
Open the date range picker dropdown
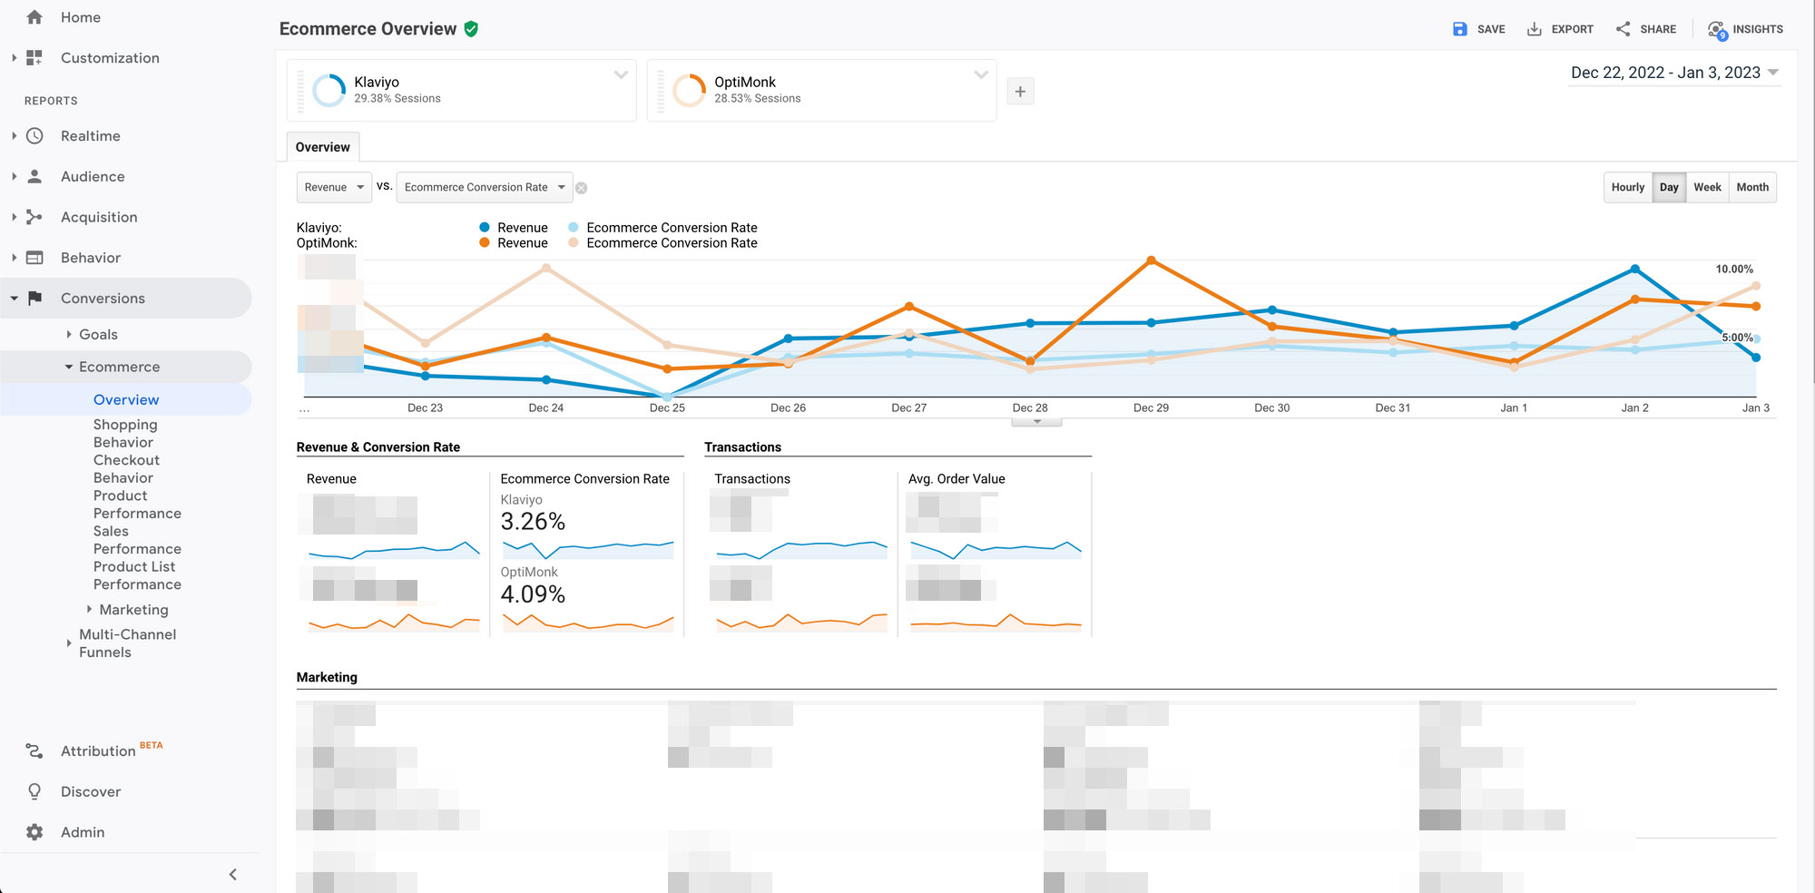tap(1674, 73)
